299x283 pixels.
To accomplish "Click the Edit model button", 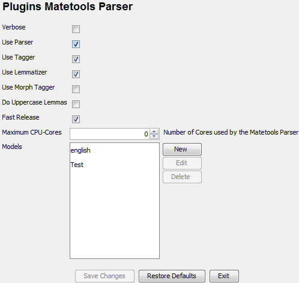I will tap(182, 163).
